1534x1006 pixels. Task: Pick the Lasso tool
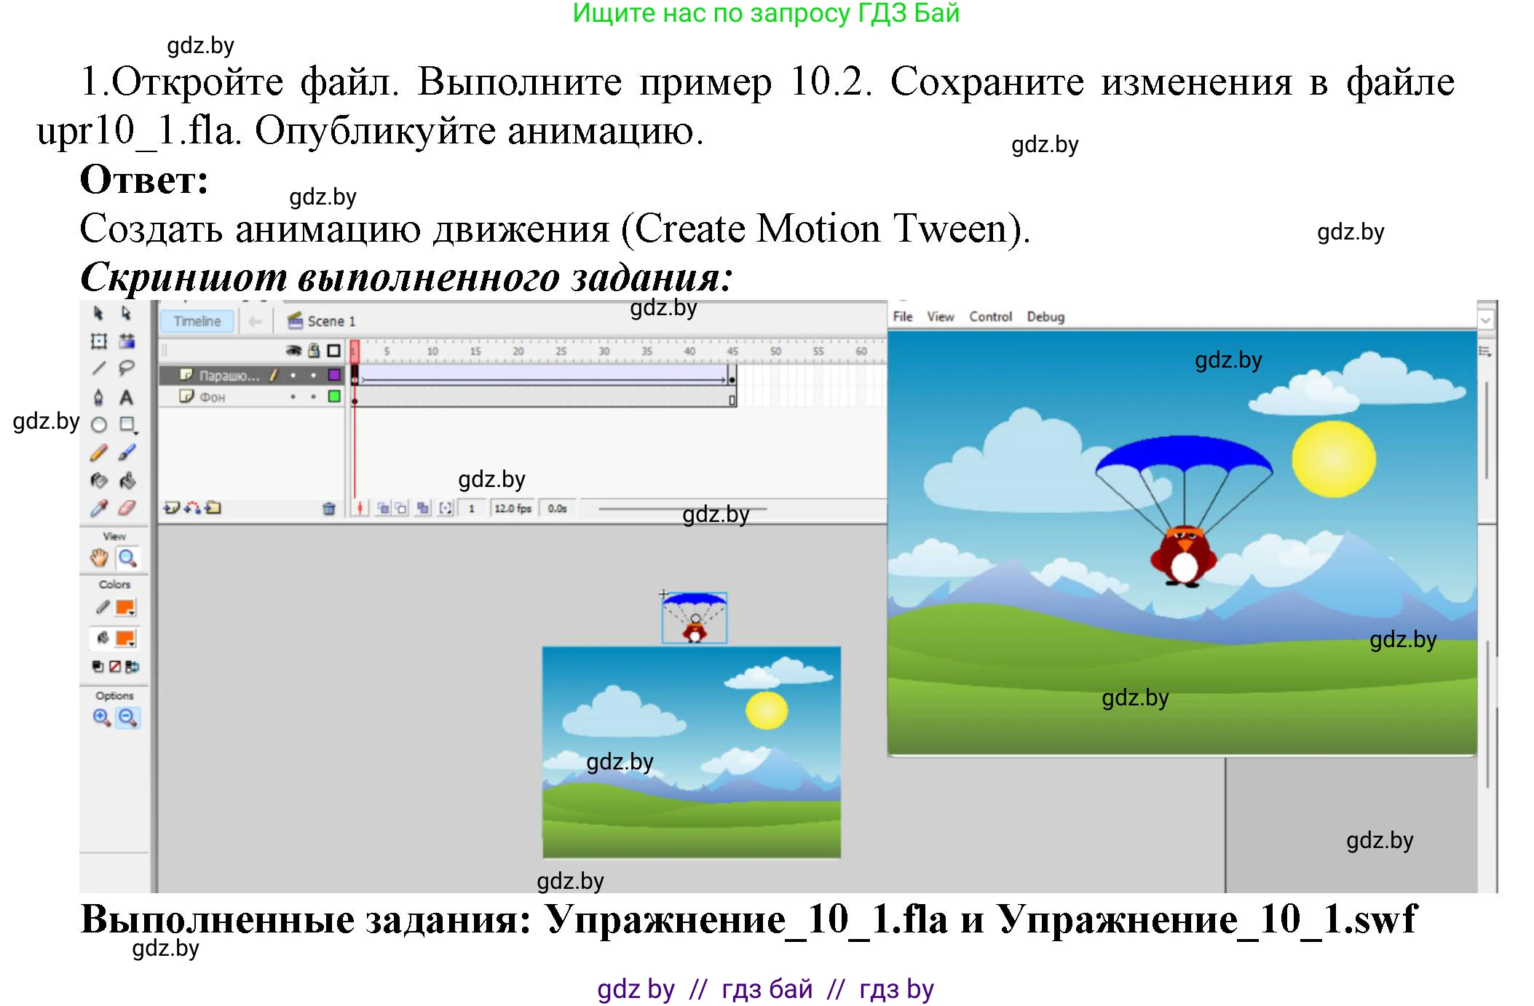(127, 368)
